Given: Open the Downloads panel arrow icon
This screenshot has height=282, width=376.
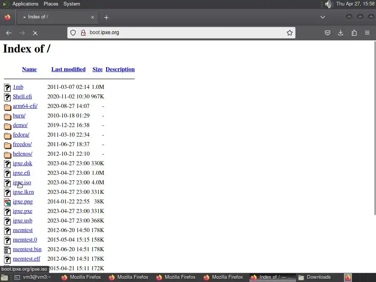Looking at the screenshot, I should tap(340, 33).
